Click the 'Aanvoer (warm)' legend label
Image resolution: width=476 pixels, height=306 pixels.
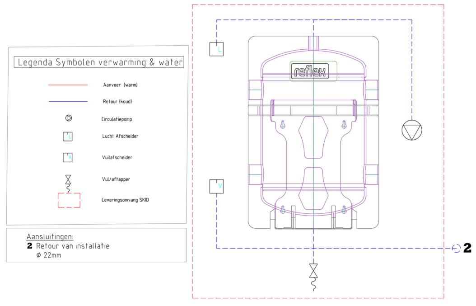(120, 85)
